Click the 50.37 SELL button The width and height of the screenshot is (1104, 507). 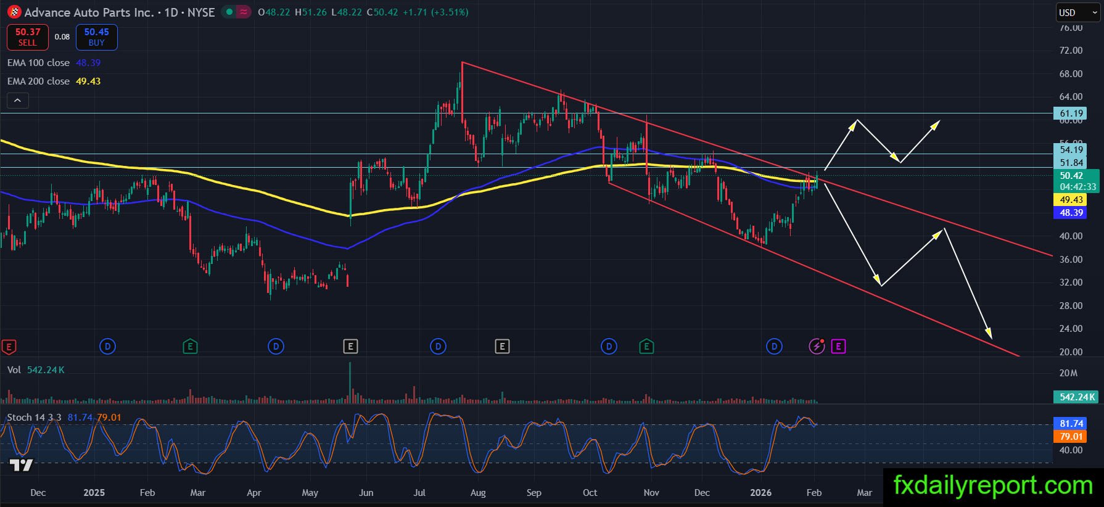pos(28,37)
